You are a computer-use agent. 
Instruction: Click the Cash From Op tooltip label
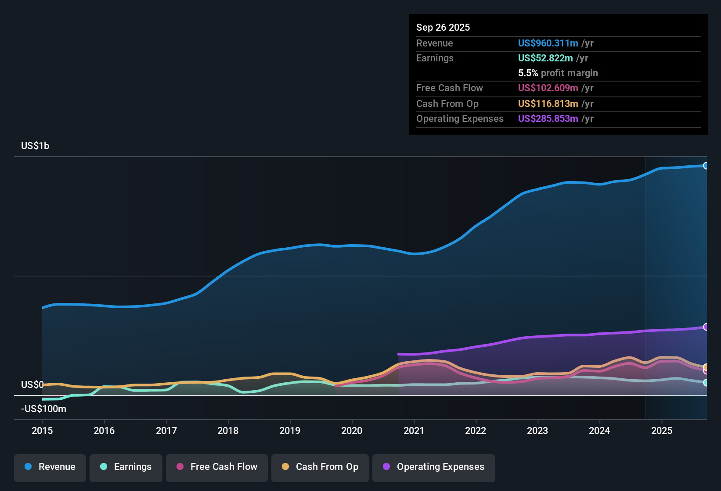[447, 103]
